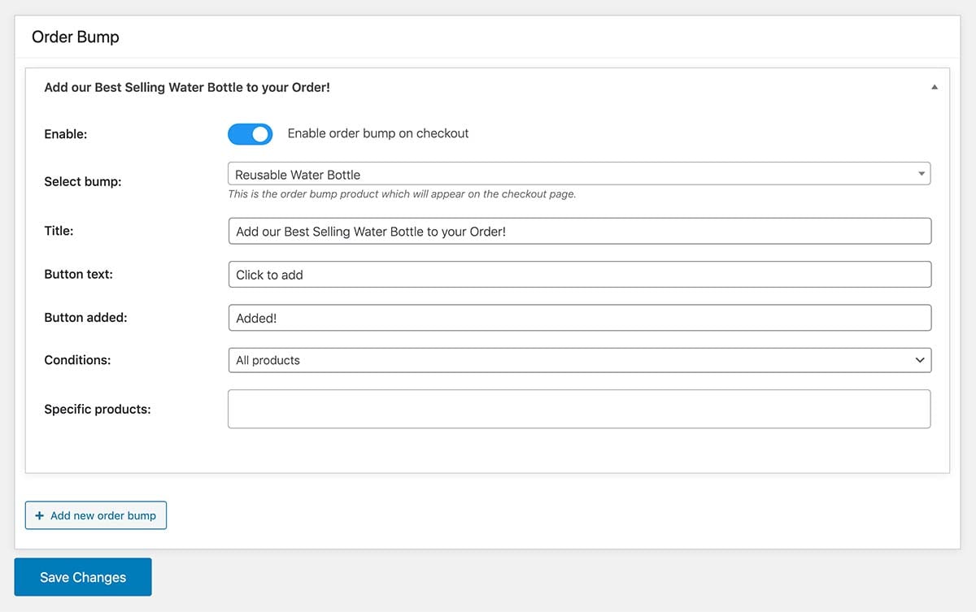Click the 'Order Bump' section heading

[x=75, y=37]
